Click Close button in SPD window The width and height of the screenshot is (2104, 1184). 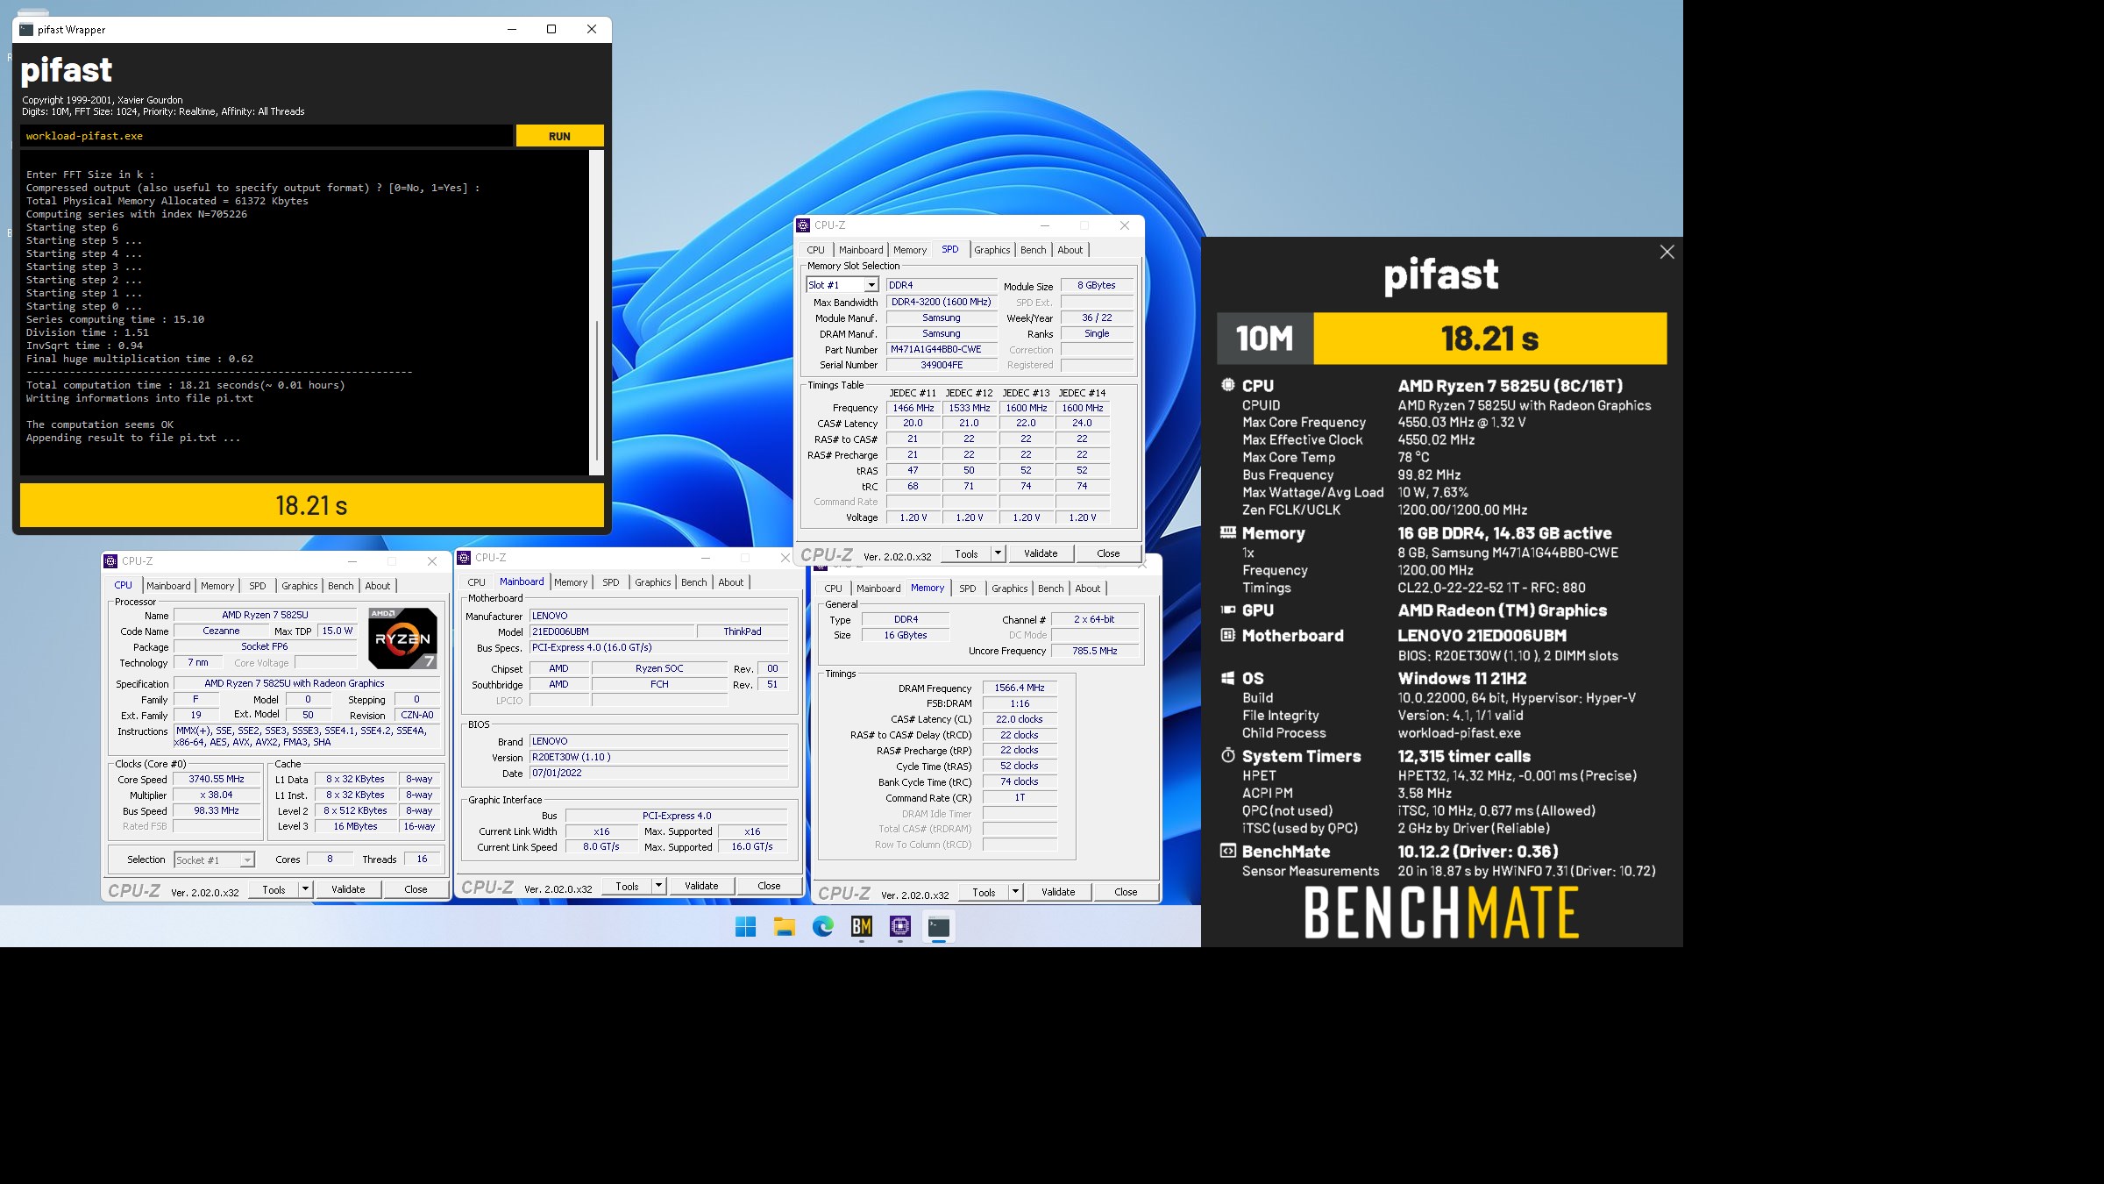click(x=1108, y=553)
